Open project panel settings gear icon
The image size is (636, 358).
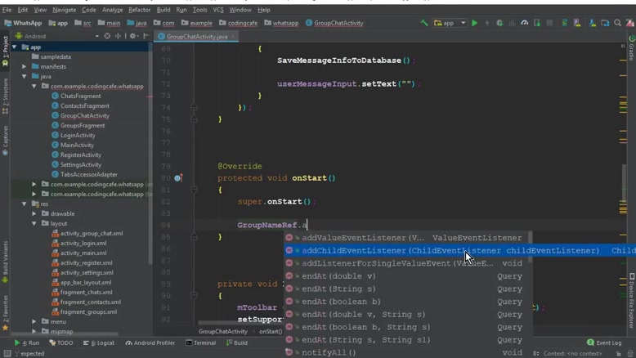tap(132, 36)
